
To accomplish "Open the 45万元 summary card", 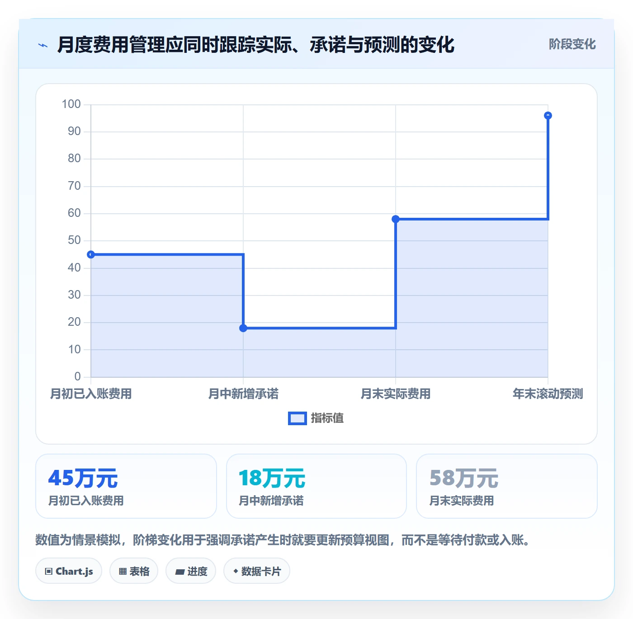I will point(126,486).
